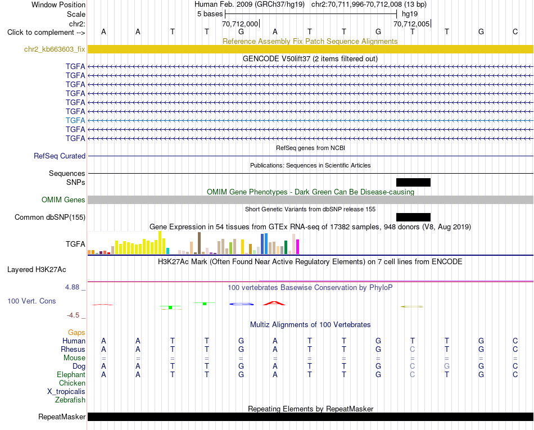
Task: Click the yellow fix patch alignment bar
Action: [310, 49]
